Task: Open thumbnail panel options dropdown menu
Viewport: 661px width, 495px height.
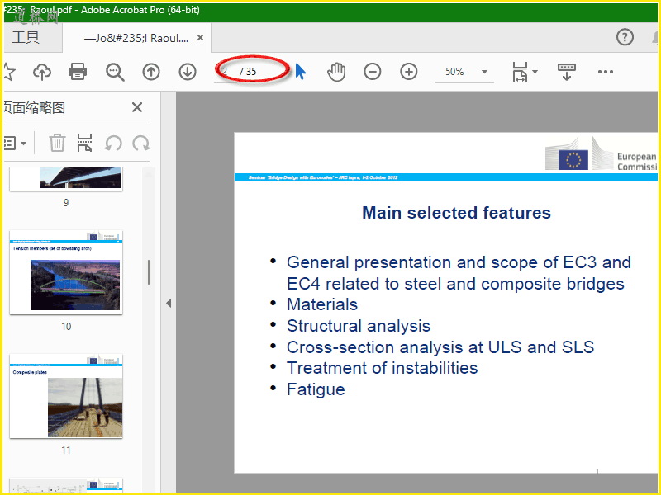Action: pos(15,143)
